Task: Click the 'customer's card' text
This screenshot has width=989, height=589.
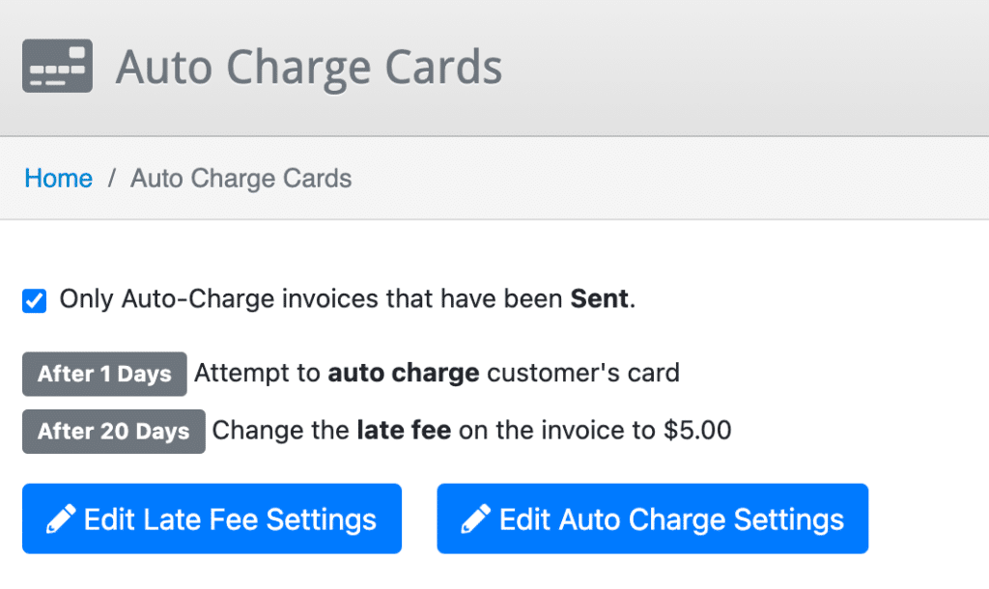Action: 583,373
